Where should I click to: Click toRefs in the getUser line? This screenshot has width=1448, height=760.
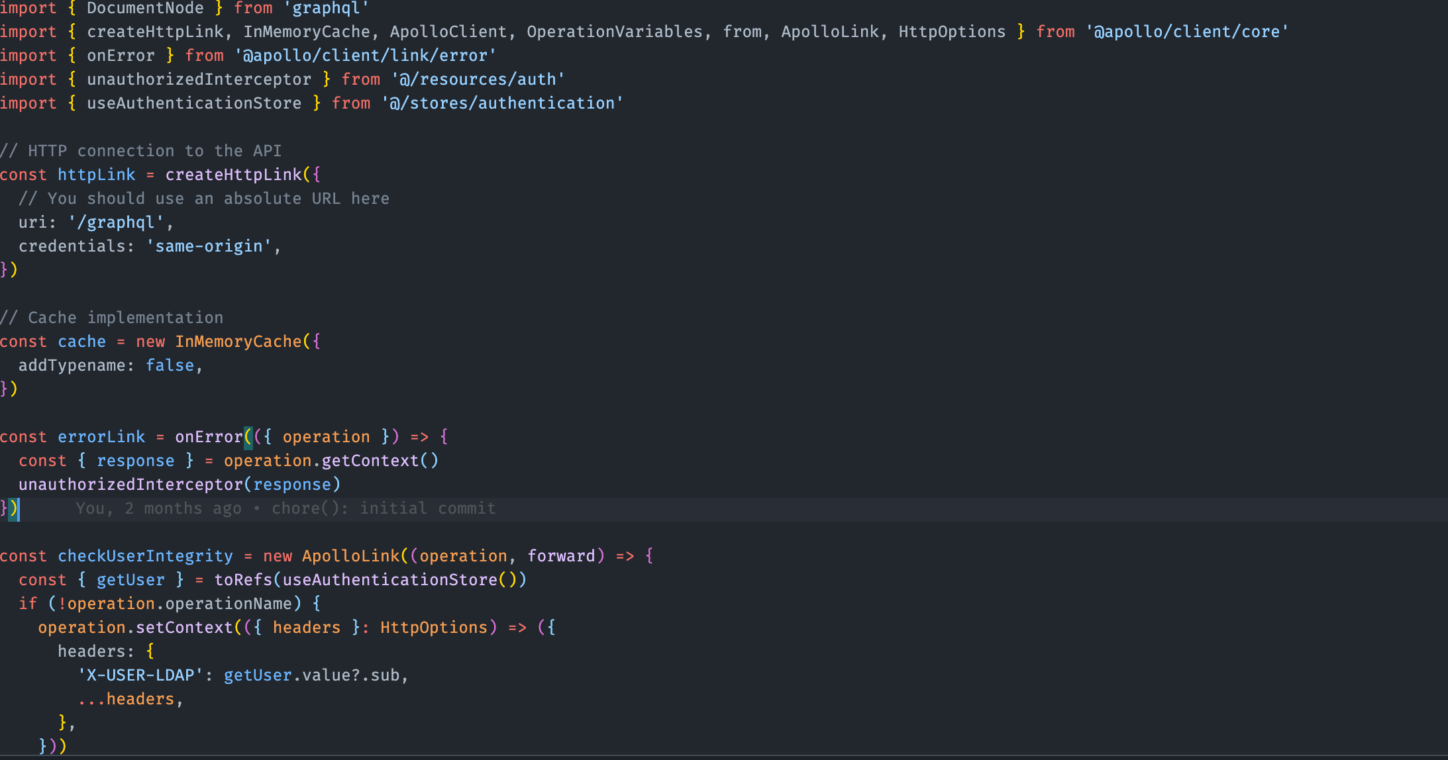point(243,580)
